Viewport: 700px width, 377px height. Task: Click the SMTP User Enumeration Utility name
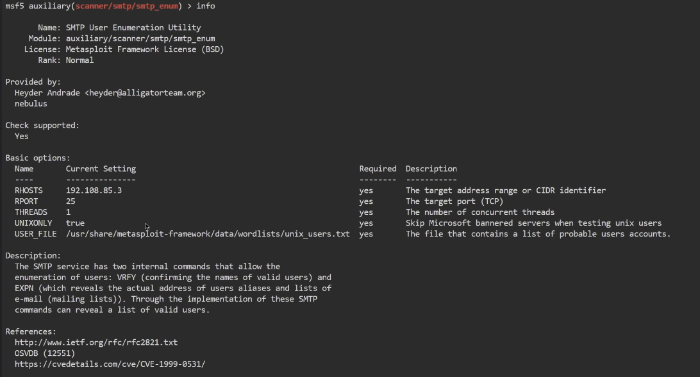tap(133, 28)
